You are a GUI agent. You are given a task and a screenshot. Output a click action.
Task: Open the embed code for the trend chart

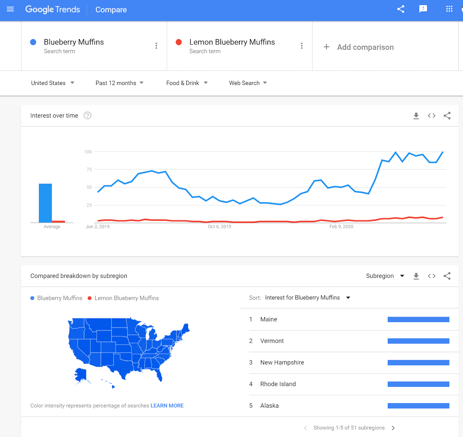click(431, 115)
